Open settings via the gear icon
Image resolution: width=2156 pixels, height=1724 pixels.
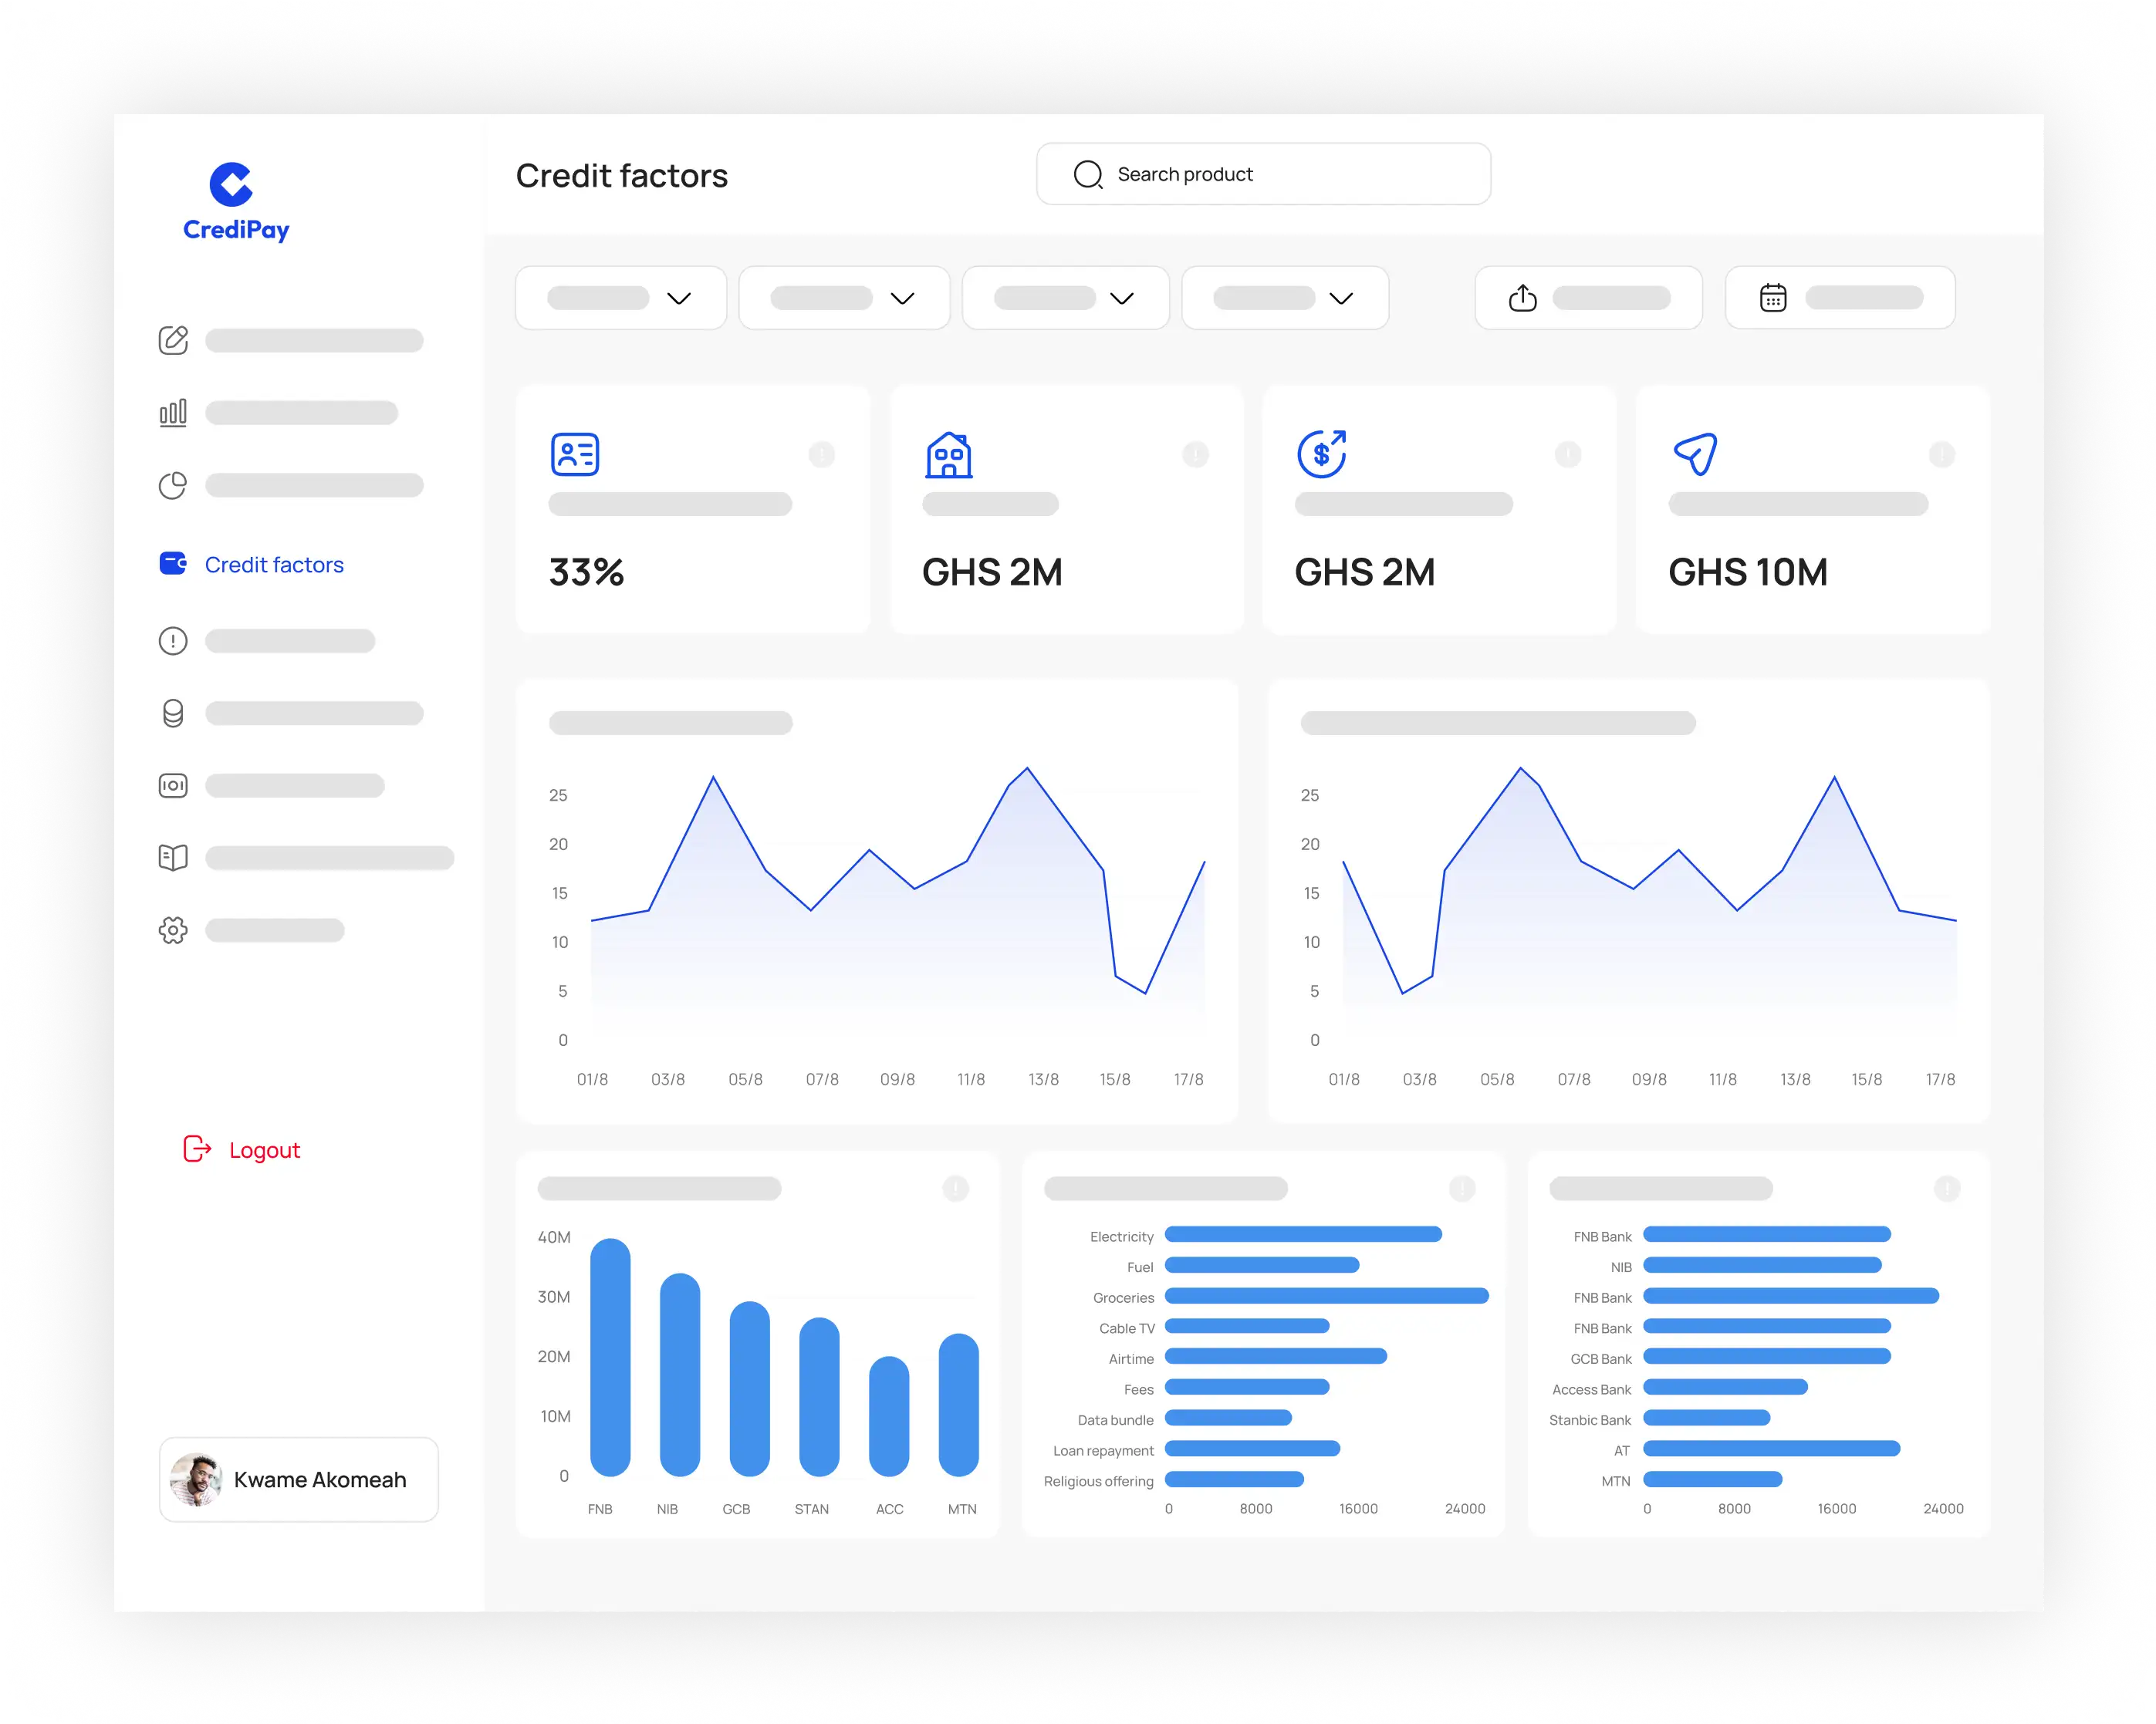tap(173, 929)
